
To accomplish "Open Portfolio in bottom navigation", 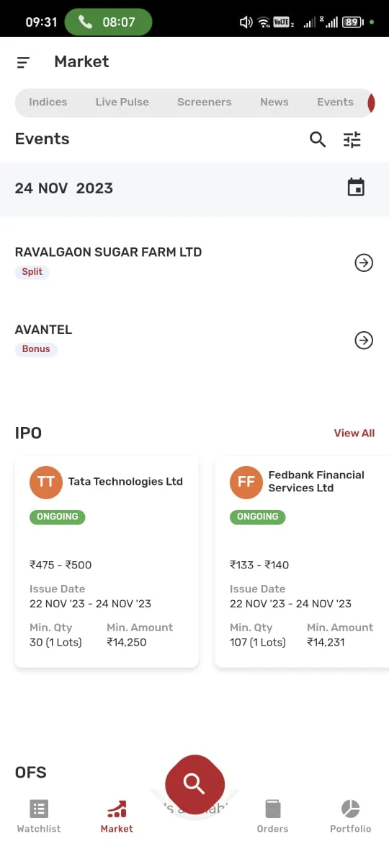I will click(x=350, y=816).
